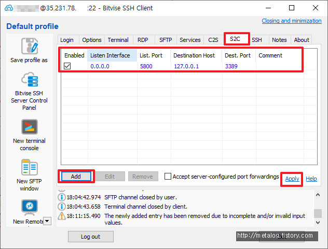This screenshot has width=328, height=249.
Task: Expand the sidebar dropdown arrow near New Remote
Action: [x=47, y=221]
